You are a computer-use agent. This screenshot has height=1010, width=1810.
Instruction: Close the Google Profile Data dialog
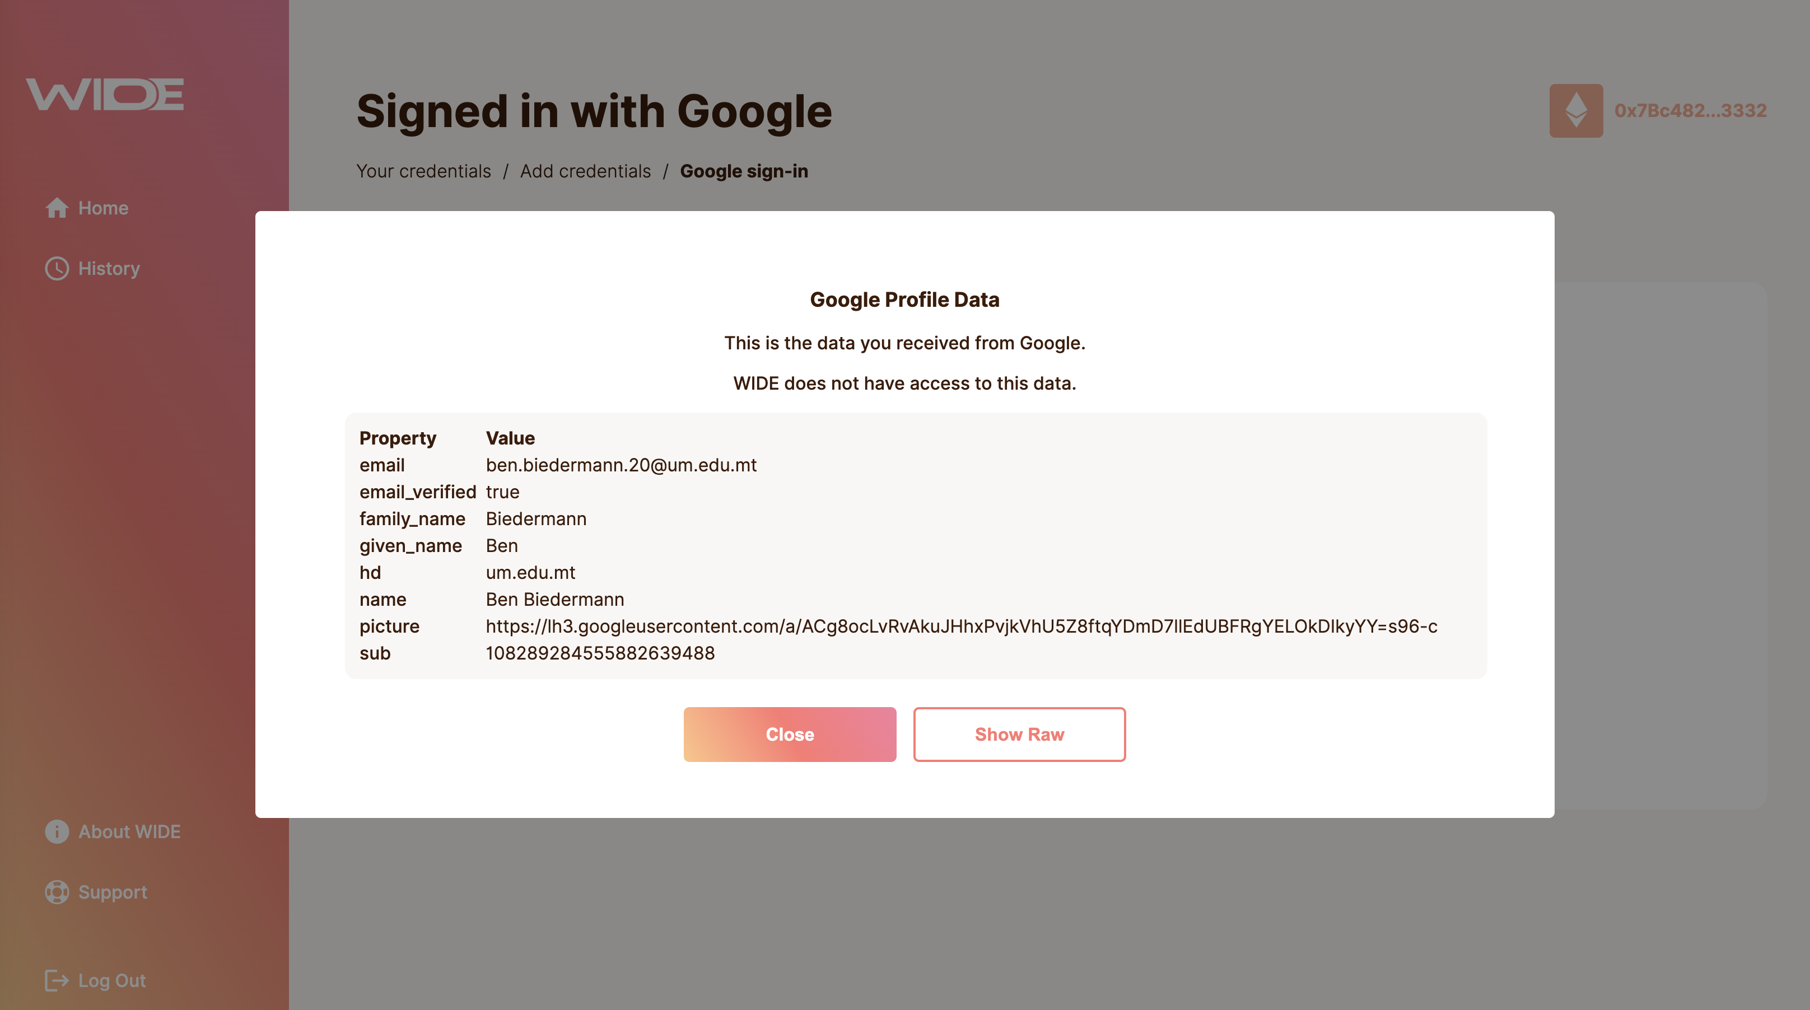pos(790,735)
